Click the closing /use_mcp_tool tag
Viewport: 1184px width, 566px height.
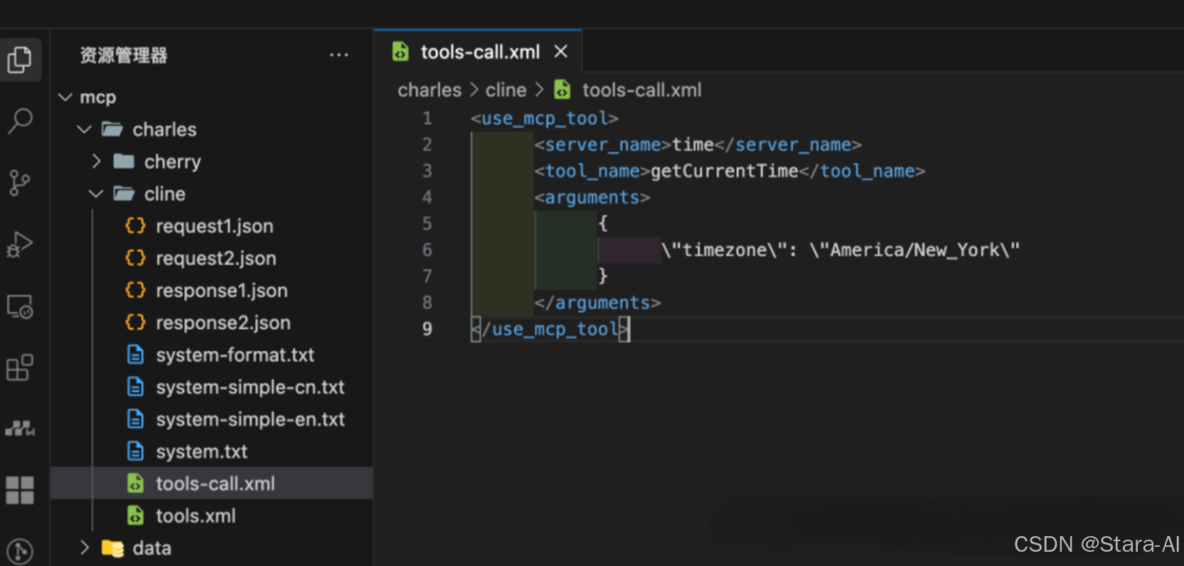pos(550,329)
